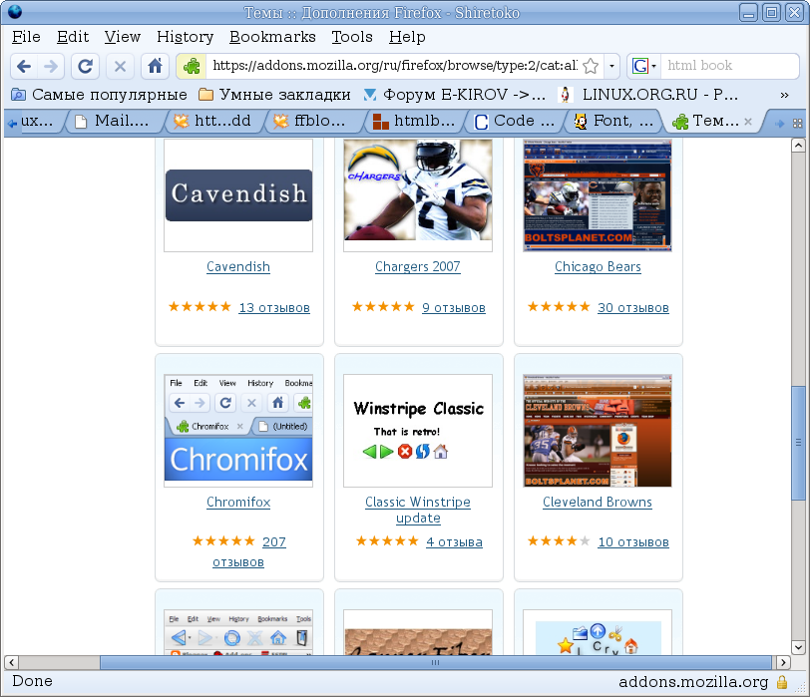Go back with the Back arrow button
This screenshot has width=810, height=697.
coord(24,66)
